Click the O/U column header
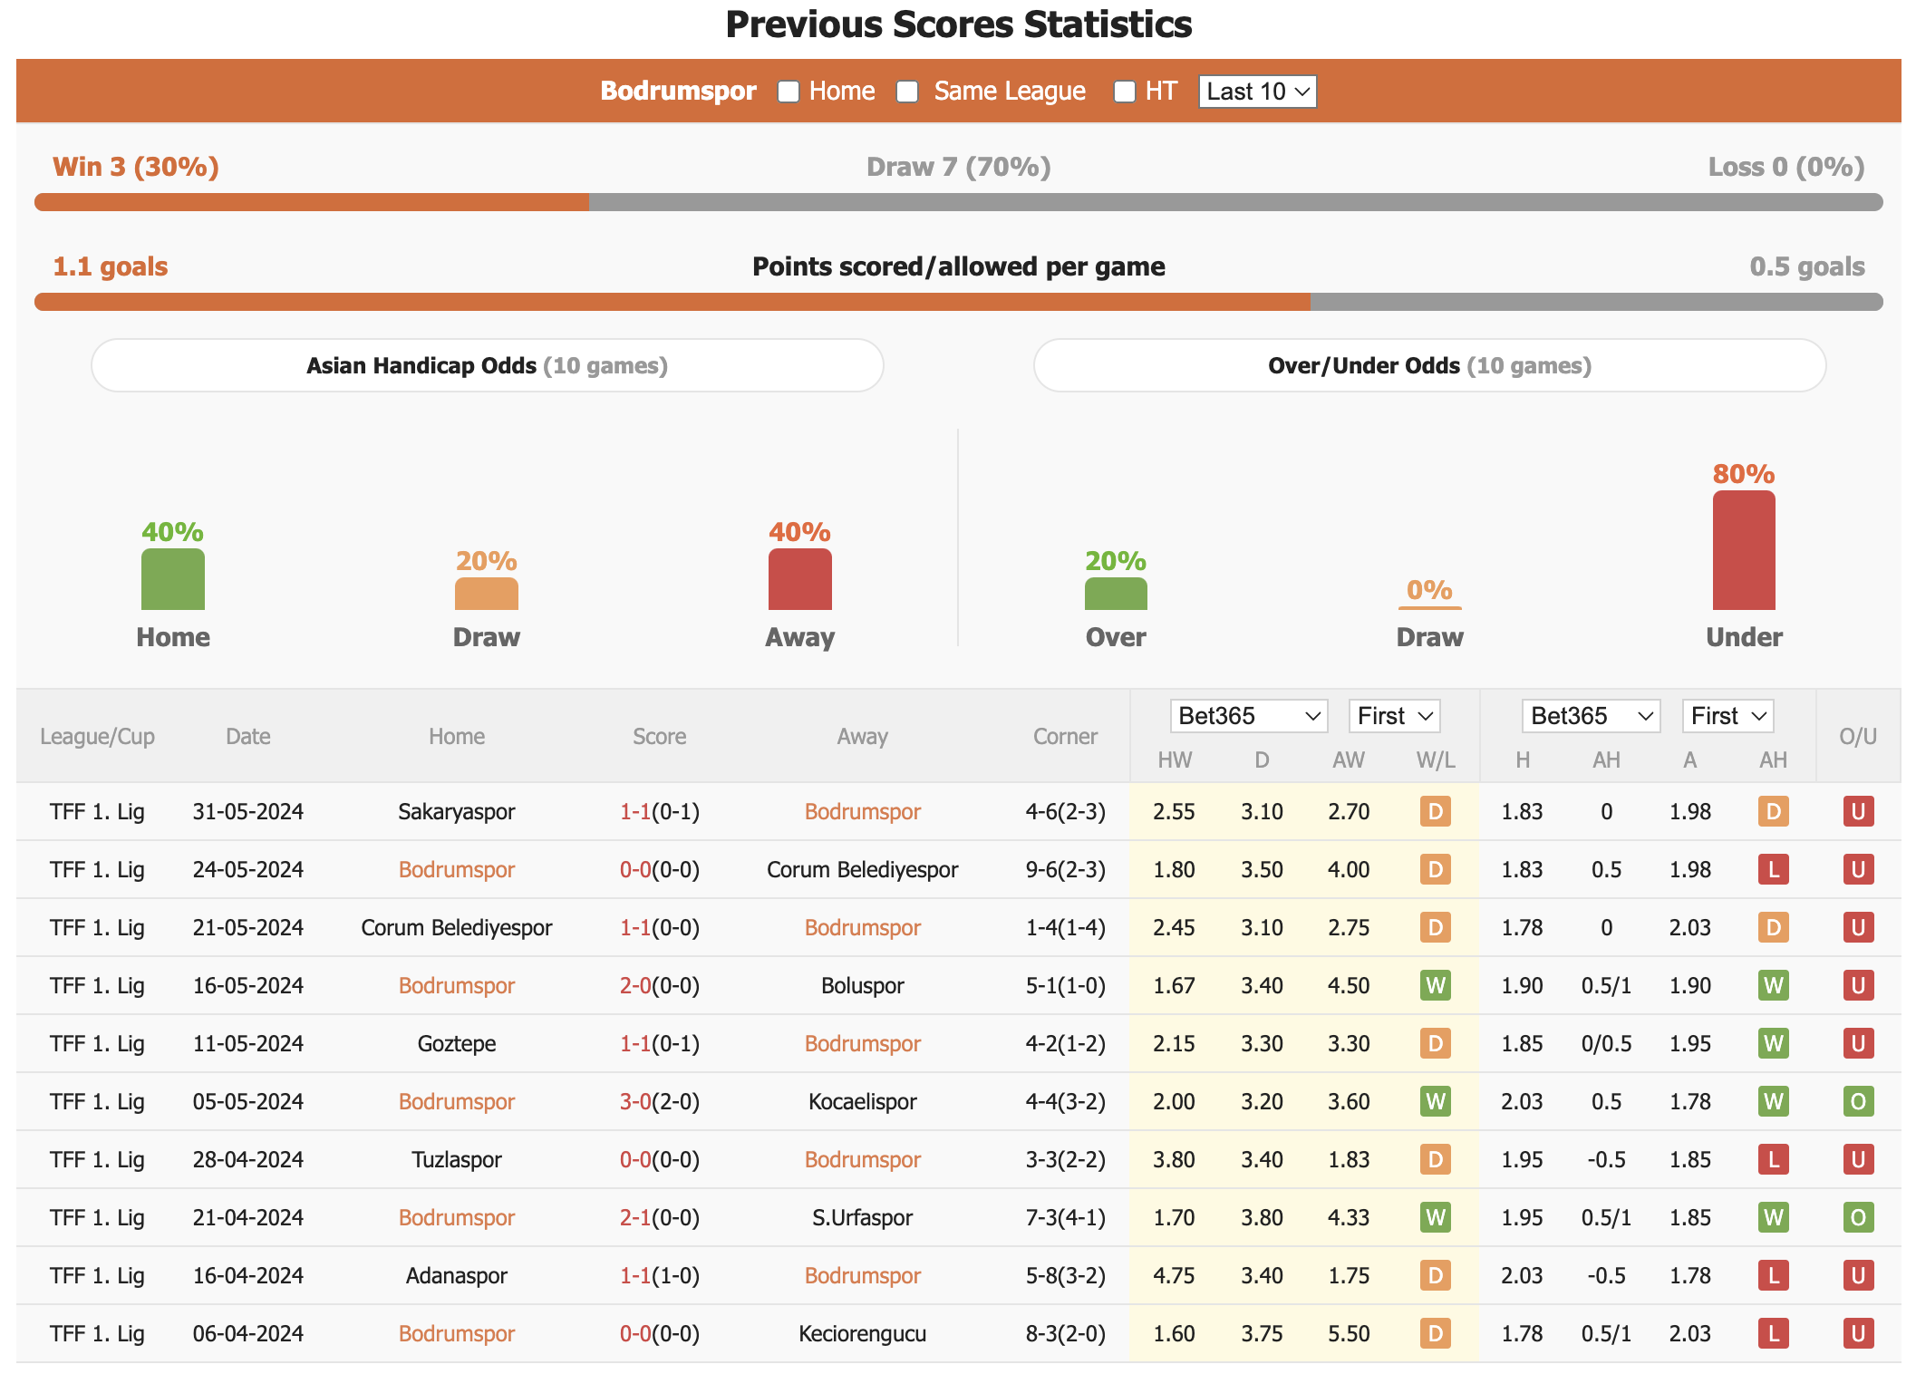1916x1374 pixels. (1858, 736)
